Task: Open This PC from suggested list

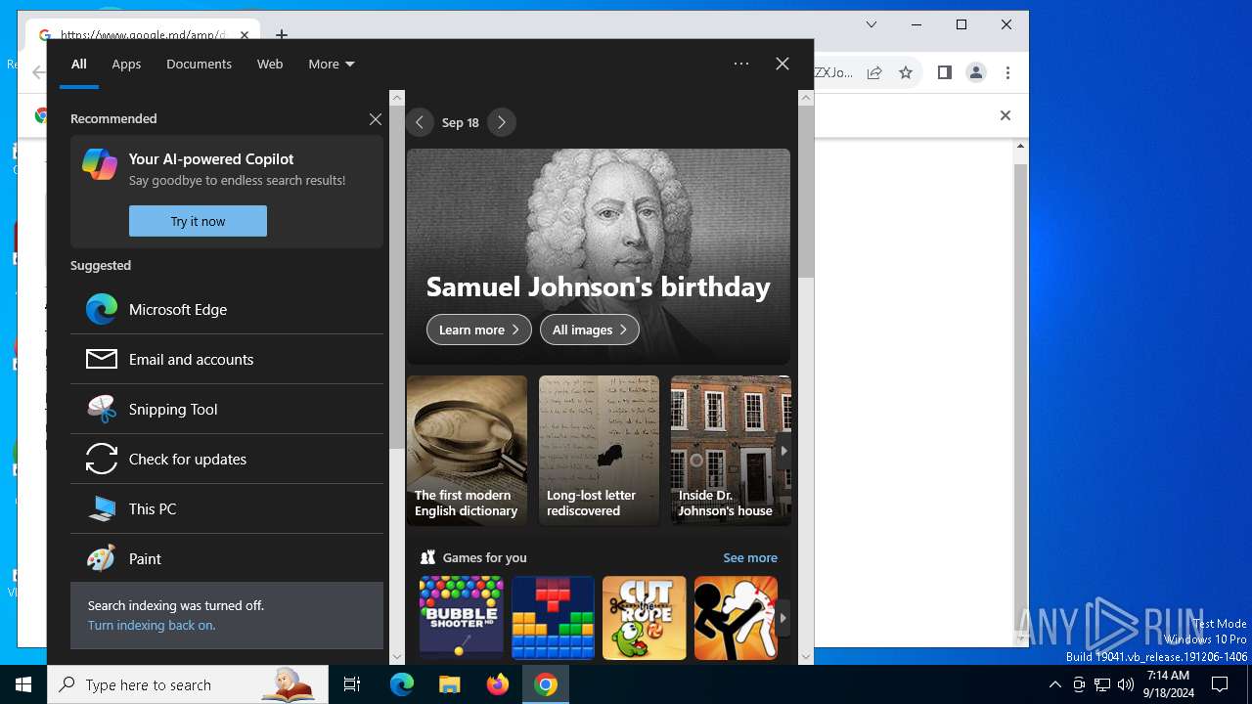Action: pos(227,508)
